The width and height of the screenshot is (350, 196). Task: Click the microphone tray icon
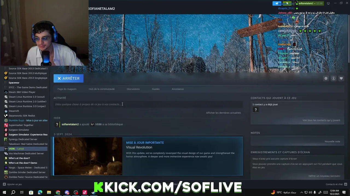(315, 192)
